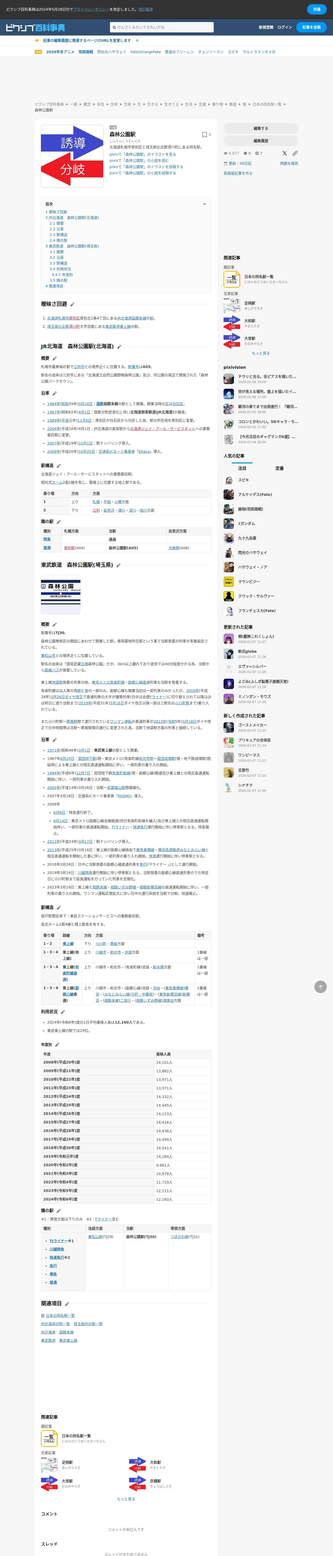
Task: Open breadcrumb link 日本の同名駅一覧
Action: (x=267, y=105)
